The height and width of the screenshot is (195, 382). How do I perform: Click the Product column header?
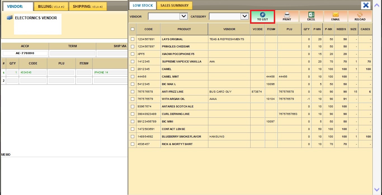coord(184,29)
